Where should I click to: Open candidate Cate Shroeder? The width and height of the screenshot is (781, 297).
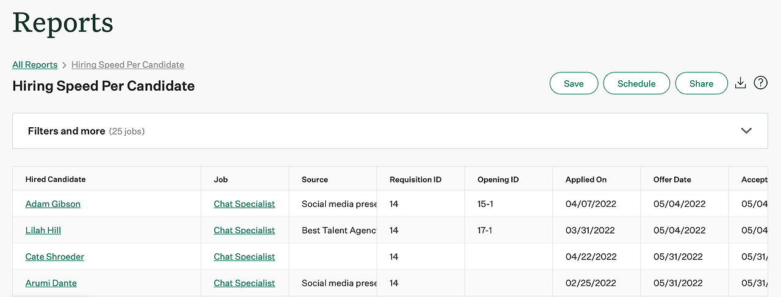(x=55, y=257)
